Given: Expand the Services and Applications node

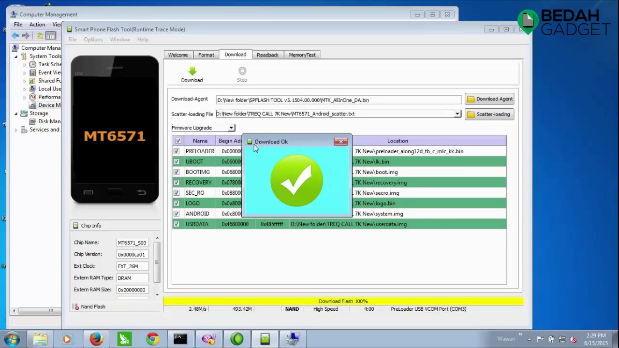Looking at the screenshot, I should click(16, 130).
